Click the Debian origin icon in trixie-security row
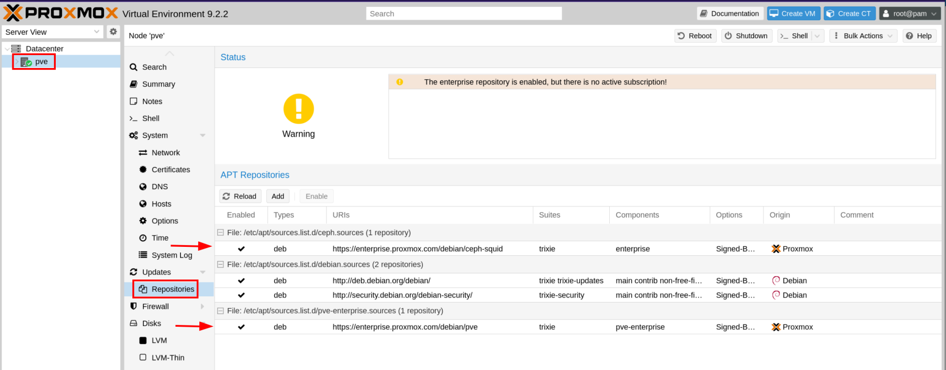946x370 pixels. click(x=776, y=295)
